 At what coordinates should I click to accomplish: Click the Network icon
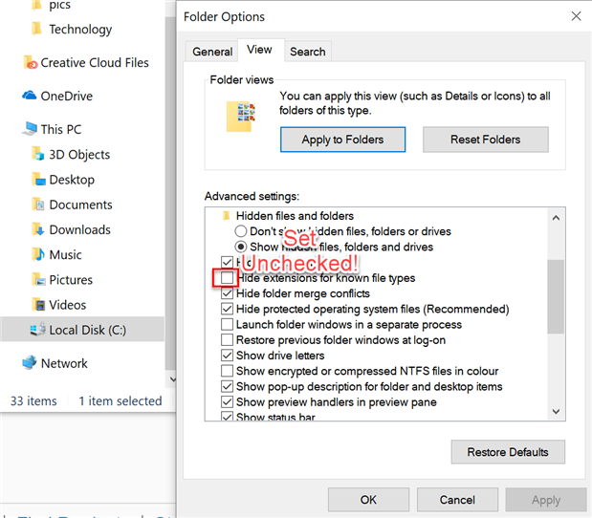point(29,363)
